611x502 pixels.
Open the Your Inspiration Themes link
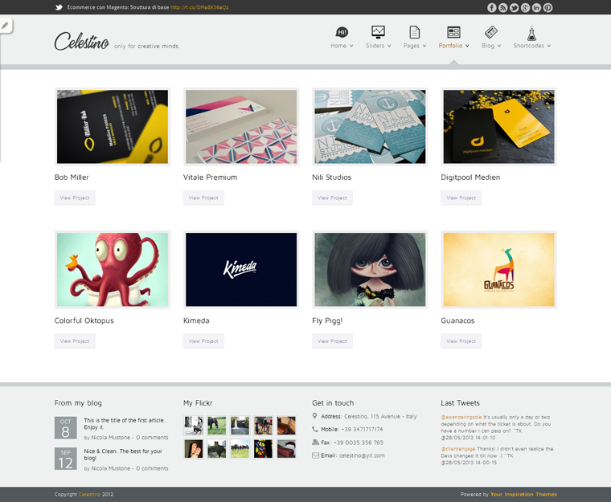523,494
